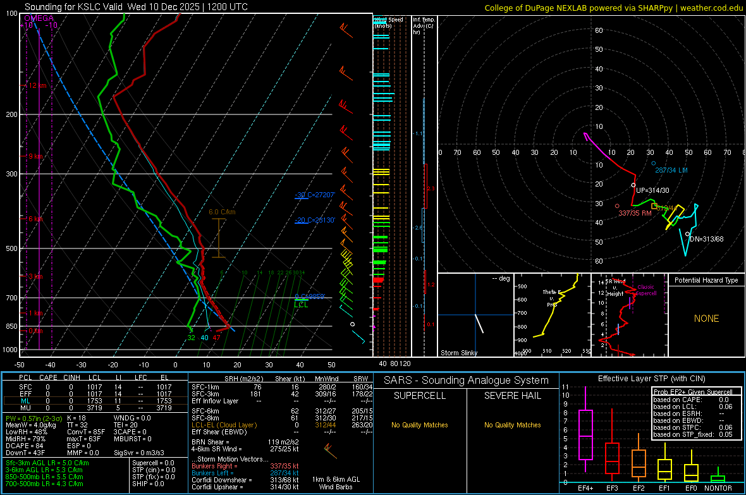Click the blue 'Bunkers Left' storm motion line

pyautogui.click(x=245, y=473)
